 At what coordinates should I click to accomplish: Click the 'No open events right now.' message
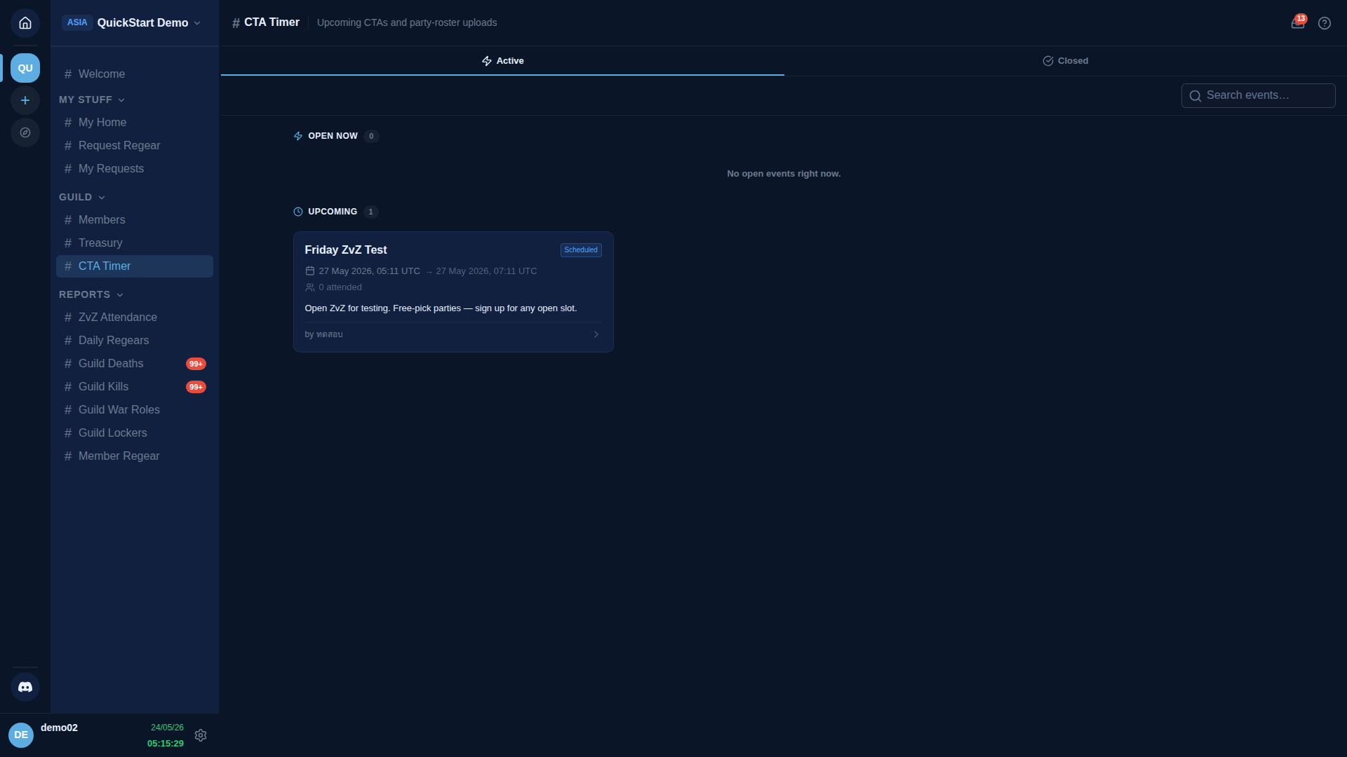[x=784, y=174]
